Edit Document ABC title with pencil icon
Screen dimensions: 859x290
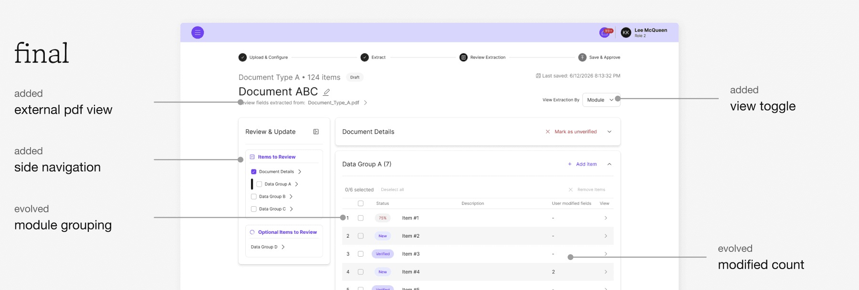pos(326,92)
